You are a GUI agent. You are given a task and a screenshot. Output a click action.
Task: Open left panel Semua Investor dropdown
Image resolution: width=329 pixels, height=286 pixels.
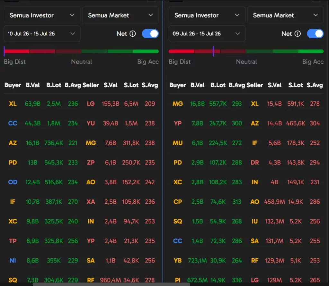pos(42,15)
